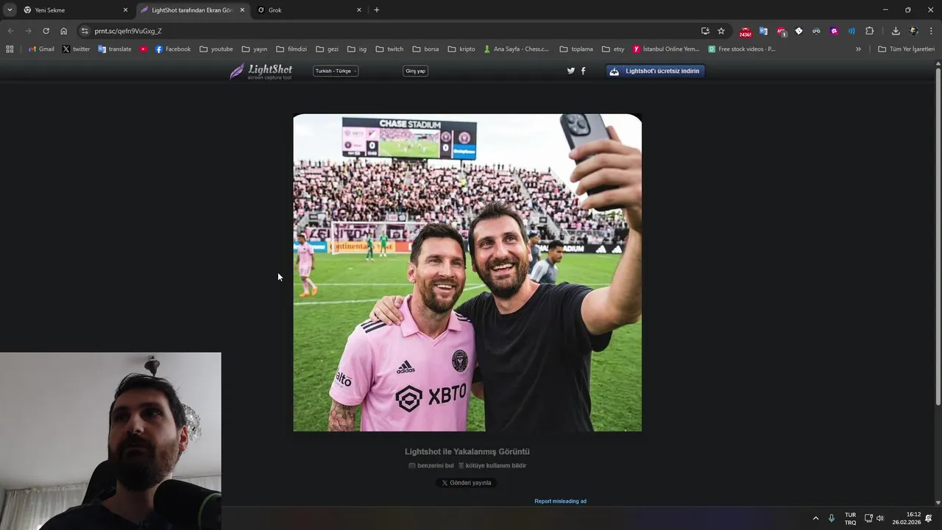The width and height of the screenshot is (942, 530).
Task: Open the kripto bookmarks folder
Action: pos(461,49)
